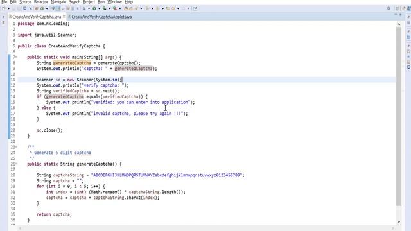Minimize the editor area
This screenshot has width=411, height=231.
point(396,15)
